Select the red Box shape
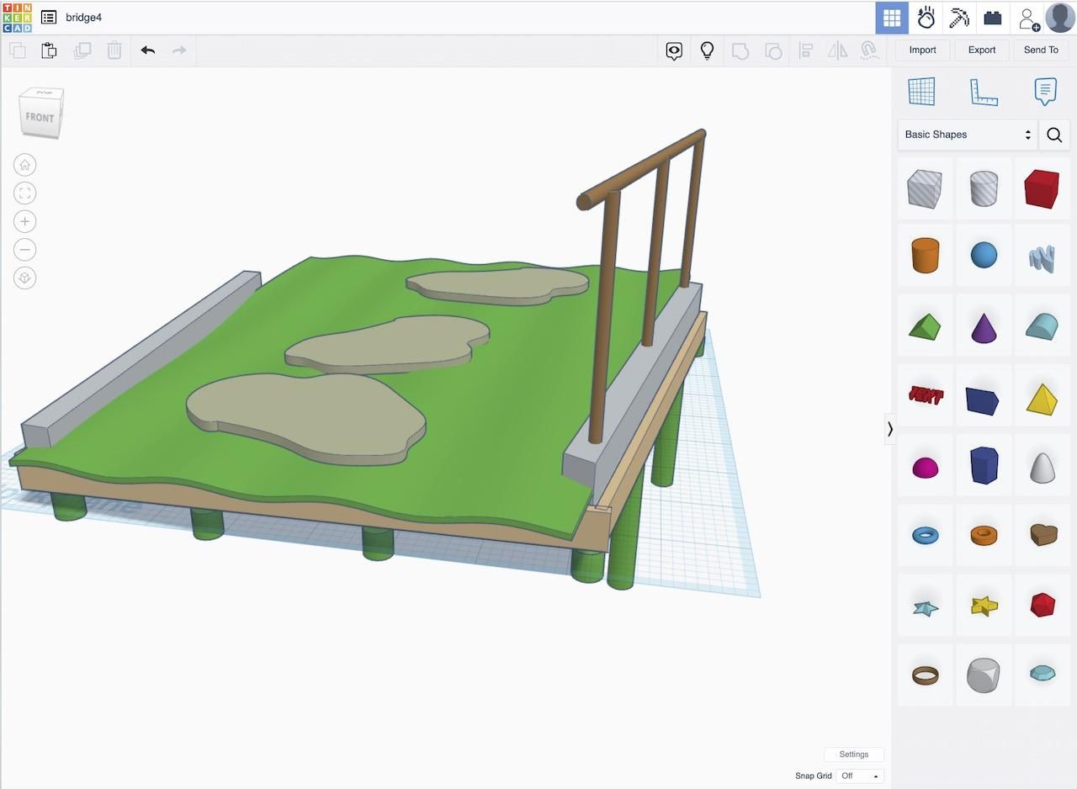Screen dimensions: 1077x789 (1042, 188)
